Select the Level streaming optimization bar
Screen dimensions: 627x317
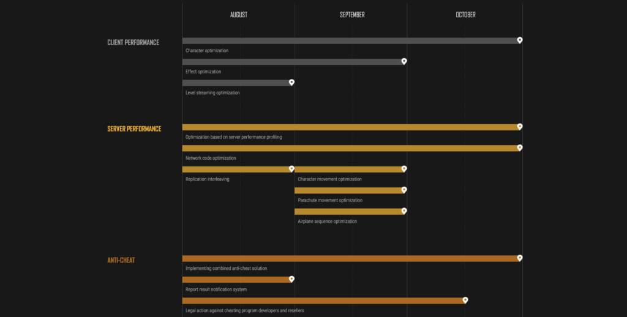(236, 83)
